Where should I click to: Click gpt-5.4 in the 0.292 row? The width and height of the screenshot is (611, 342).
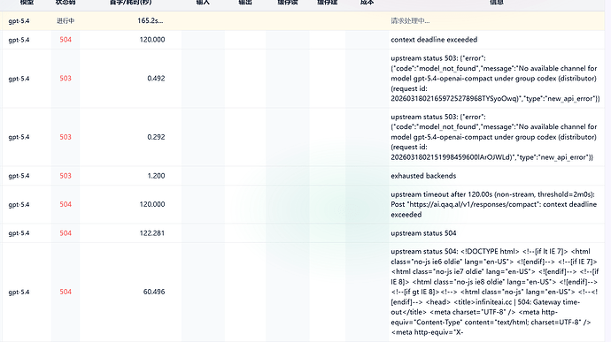click(19, 137)
